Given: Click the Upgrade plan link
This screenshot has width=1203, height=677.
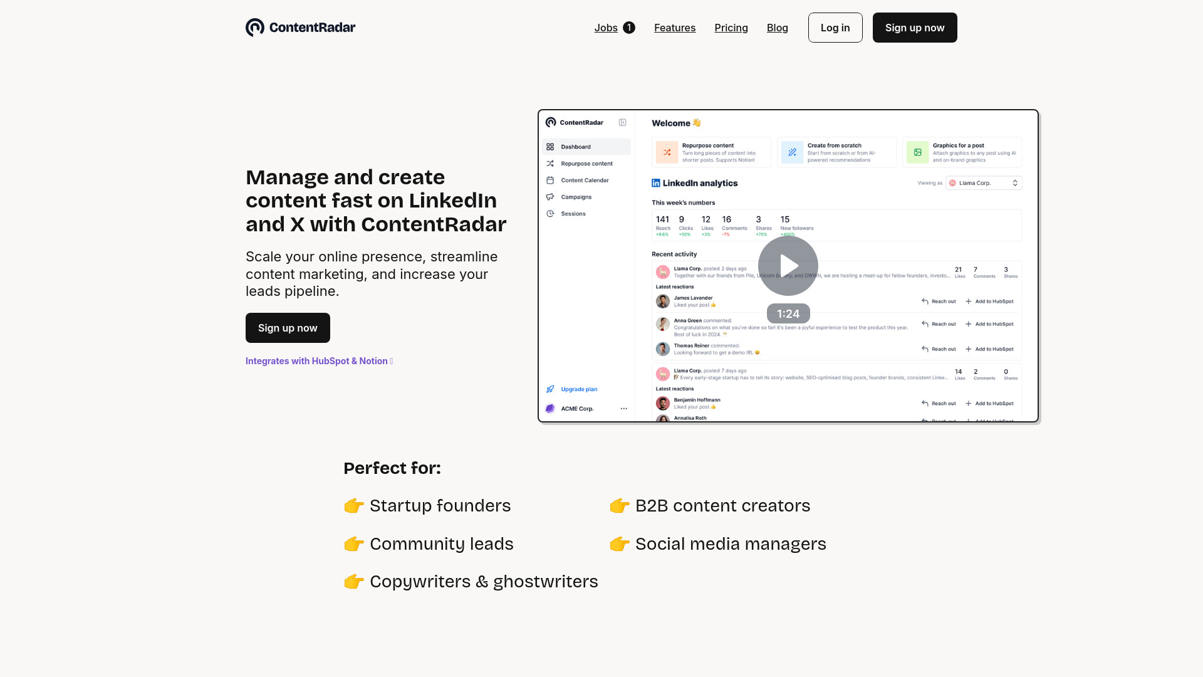Looking at the screenshot, I should click(x=579, y=389).
